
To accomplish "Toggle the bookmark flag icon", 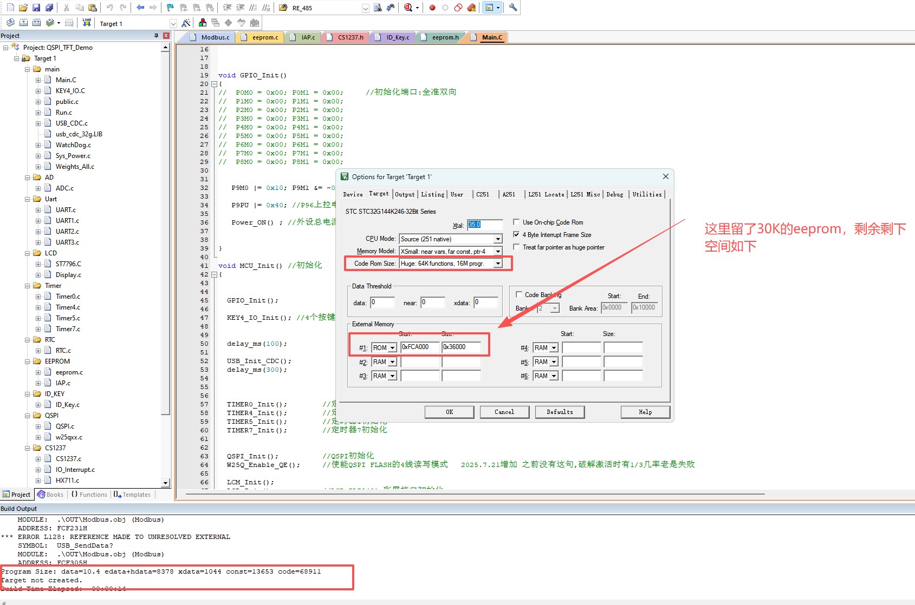I will (x=170, y=8).
